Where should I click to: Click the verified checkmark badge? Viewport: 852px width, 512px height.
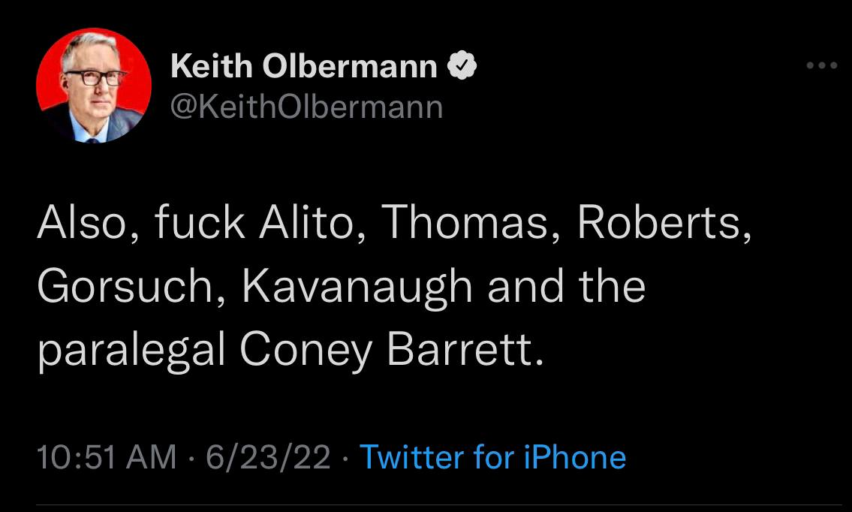pyautogui.click(x=463, y=68)
